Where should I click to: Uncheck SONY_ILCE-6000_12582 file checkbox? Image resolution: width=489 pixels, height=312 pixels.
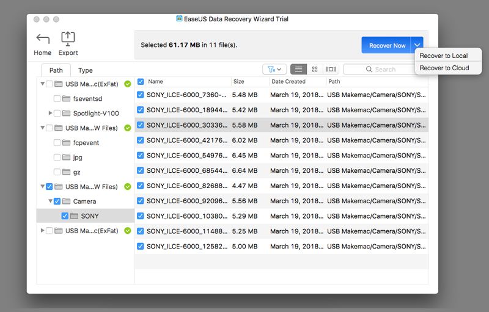(141, 246)
